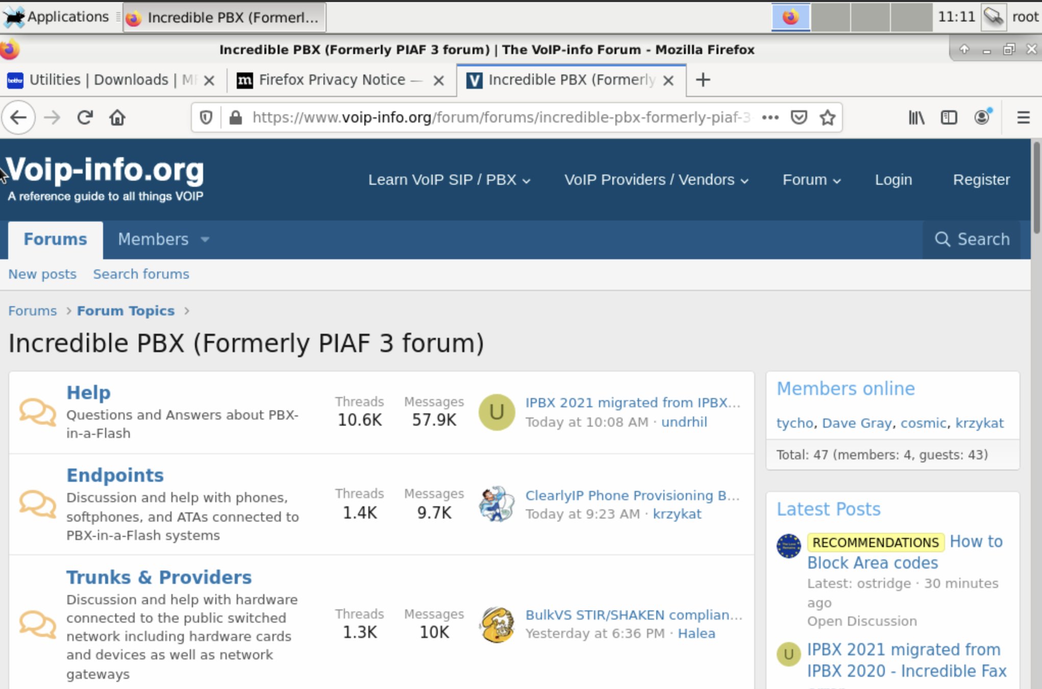This screenshot has width=1042, height=689.
Task: Open the New posts link
Action: pyautogui.click(x=42, y=275)
